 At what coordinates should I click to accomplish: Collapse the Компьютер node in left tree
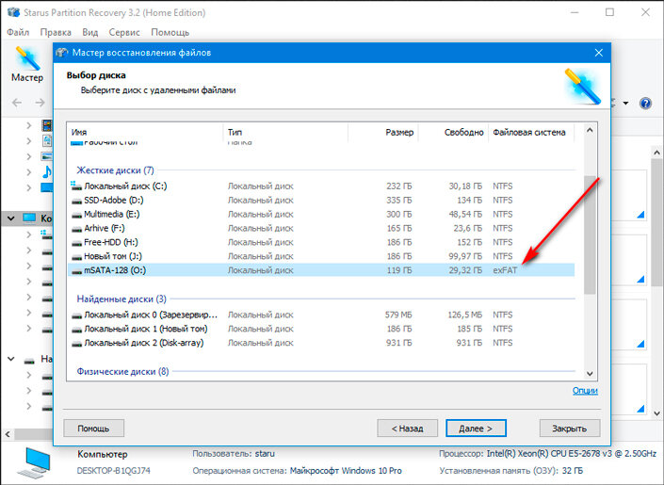[x=11, y=218]
